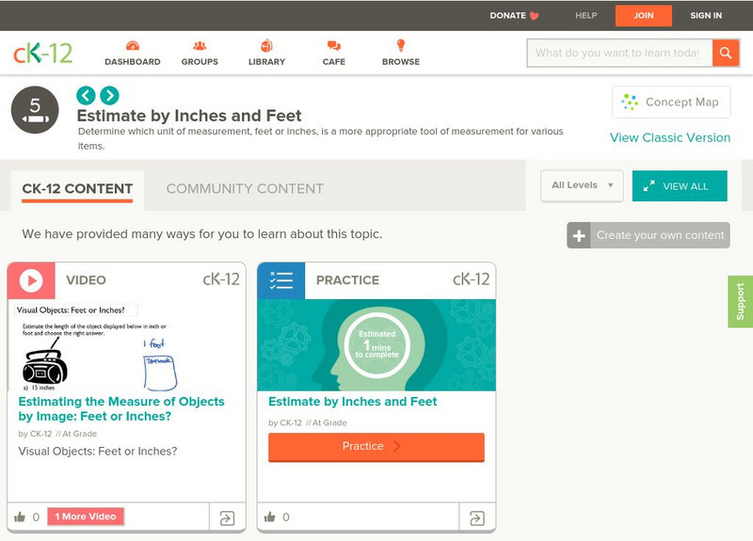Image resolution: width=753 pixels, height=541 pixels.
Task: Click the orange search magnifier button
Action: [x=726, y=53]
